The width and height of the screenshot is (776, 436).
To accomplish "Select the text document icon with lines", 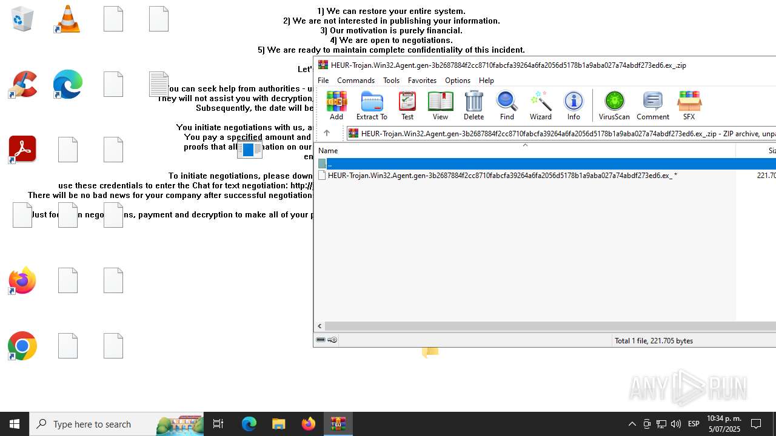I will tap(159, 84).
